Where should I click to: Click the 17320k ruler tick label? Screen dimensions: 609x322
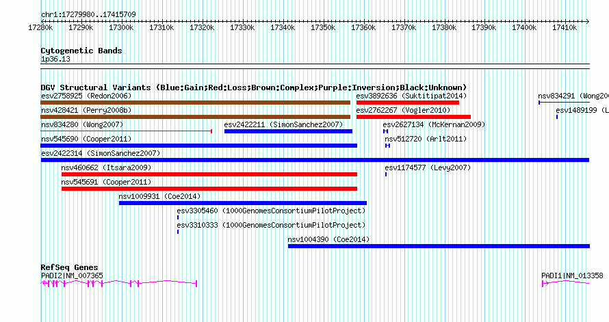(202, 28)
